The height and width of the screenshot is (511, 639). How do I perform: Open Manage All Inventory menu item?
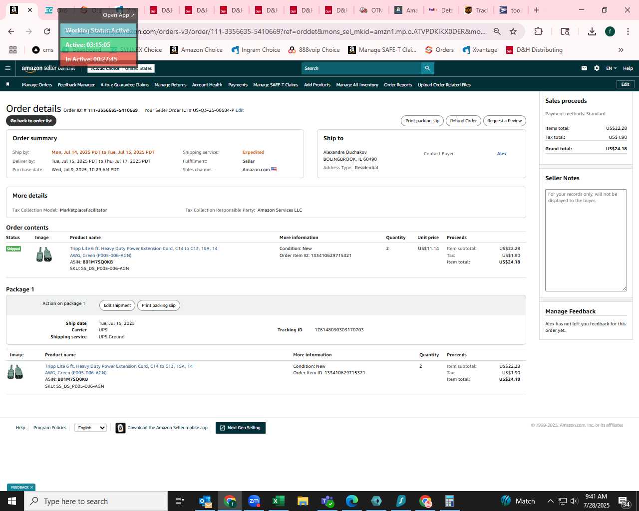click(357, 85)
